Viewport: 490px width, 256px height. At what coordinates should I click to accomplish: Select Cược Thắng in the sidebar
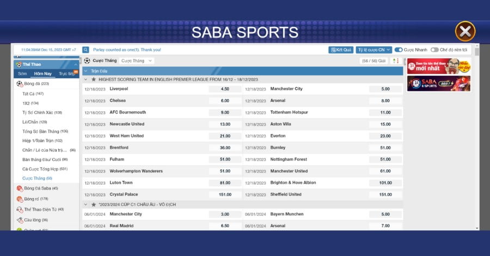point(37,178)
